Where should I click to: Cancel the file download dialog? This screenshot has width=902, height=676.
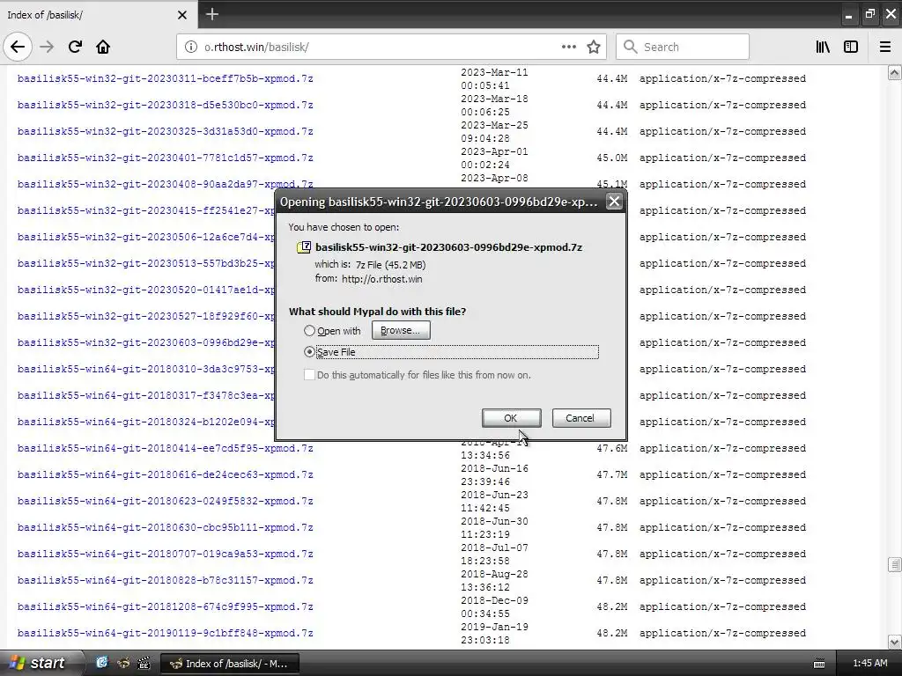click(581, 418)
